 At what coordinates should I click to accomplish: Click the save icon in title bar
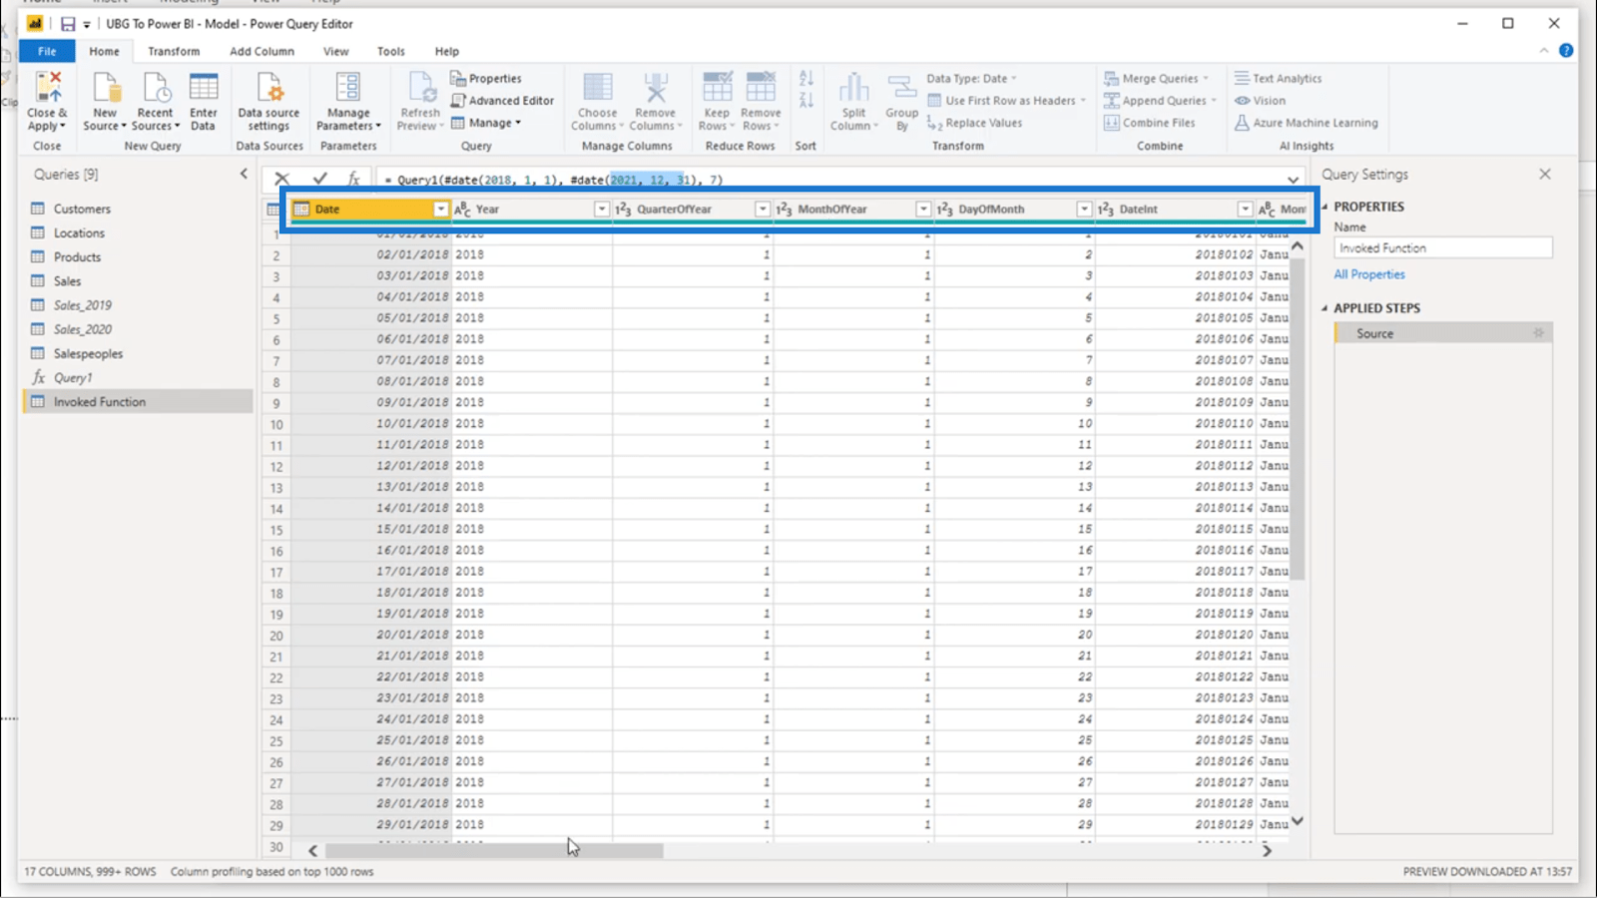click(68, 24)
